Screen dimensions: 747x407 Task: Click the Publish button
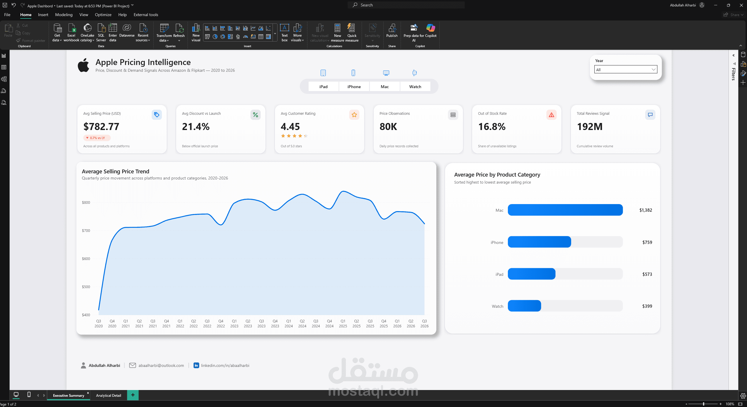[x=392, y=31]
